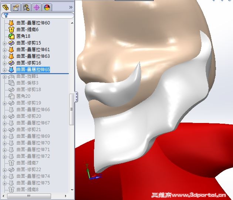This screenshot has height=200, width=233.
Task: Expand the 曲面-疊層拉伸61 tree node
Action: pos(4,50)
